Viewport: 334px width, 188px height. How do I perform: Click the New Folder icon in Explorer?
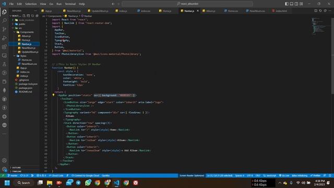tap(28, 16)
